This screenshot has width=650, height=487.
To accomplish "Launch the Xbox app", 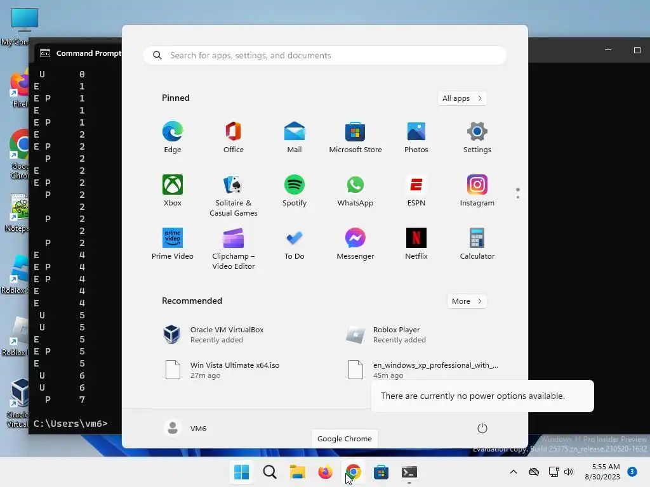I will click(173, 191).
